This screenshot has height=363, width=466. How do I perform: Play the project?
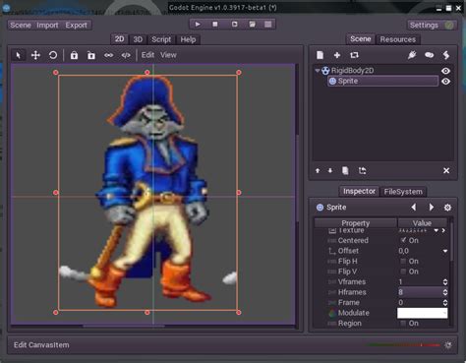[198, 25]
